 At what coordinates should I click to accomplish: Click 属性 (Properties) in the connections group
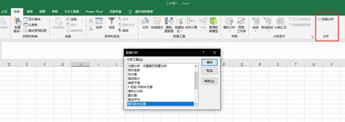[x=71, y=25]
